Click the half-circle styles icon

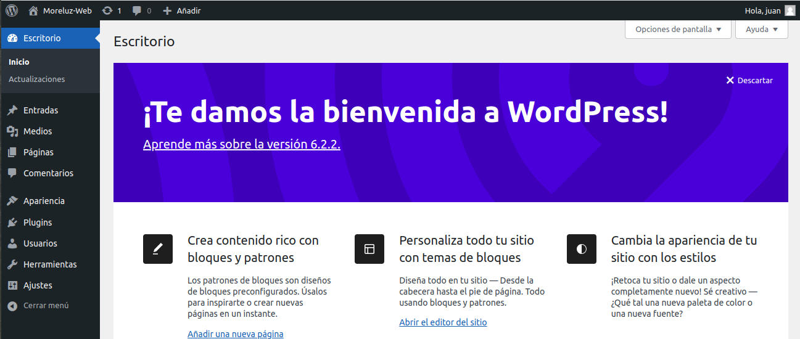pyautogui.click(x=581, y=249)
